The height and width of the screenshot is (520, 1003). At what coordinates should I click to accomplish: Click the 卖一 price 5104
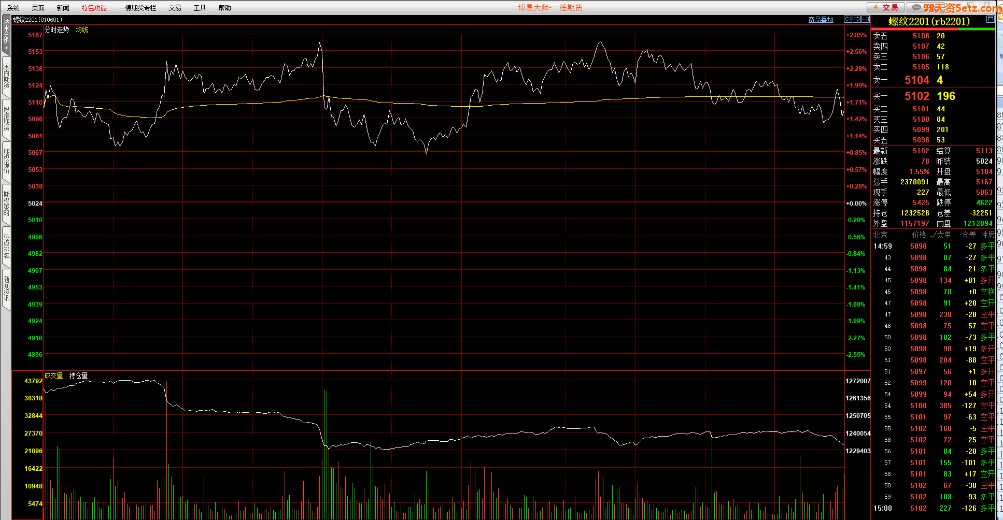click(x=917, y=80)
